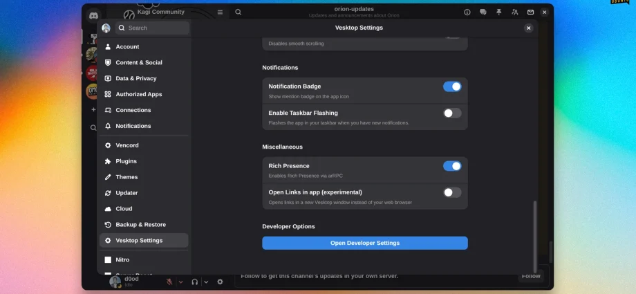Screen dimensions: 636x294
Task: Focus the settings Search field
Action: point(152,28)
